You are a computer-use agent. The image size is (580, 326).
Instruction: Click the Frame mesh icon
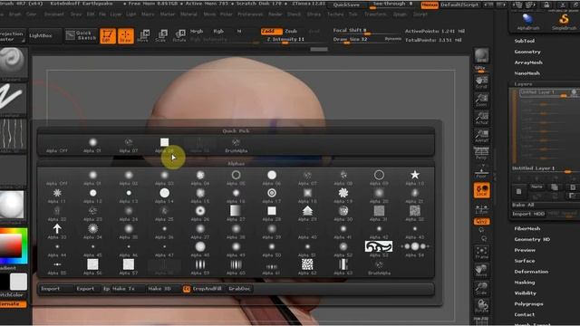click(x=481, y=253)
